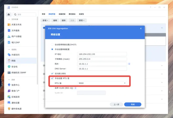The height and width of the screenshot is (118, 173).
Task: Click the 子网掩码 mask input field
Action: click(102, 59)
